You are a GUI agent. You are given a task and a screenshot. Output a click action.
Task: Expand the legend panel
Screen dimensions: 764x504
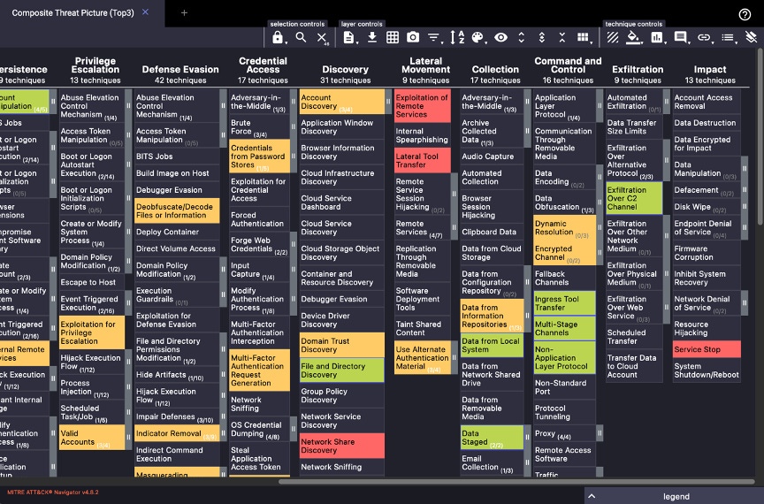tap(675, 496)
